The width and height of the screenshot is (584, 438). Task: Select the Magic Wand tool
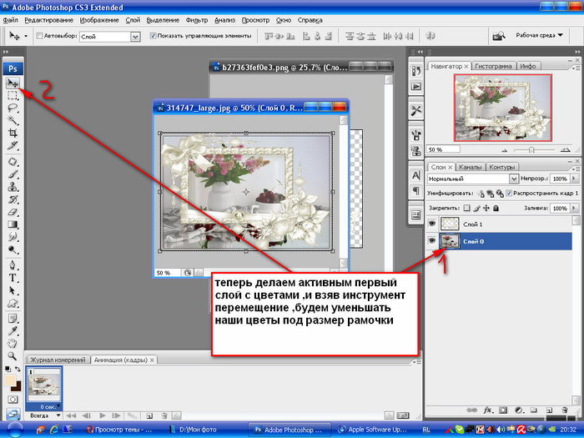pyautogui.click(x=13, y=120)
